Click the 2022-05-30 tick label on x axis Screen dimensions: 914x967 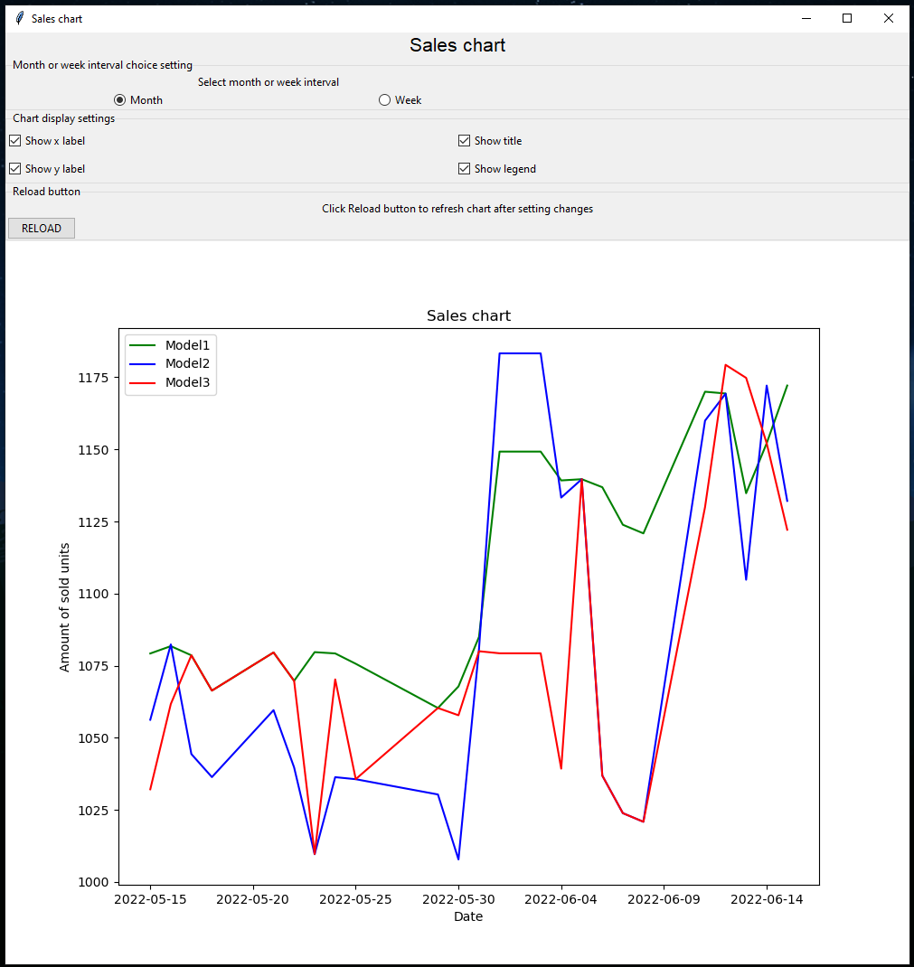pyautogui.click(x=458, y=899)
